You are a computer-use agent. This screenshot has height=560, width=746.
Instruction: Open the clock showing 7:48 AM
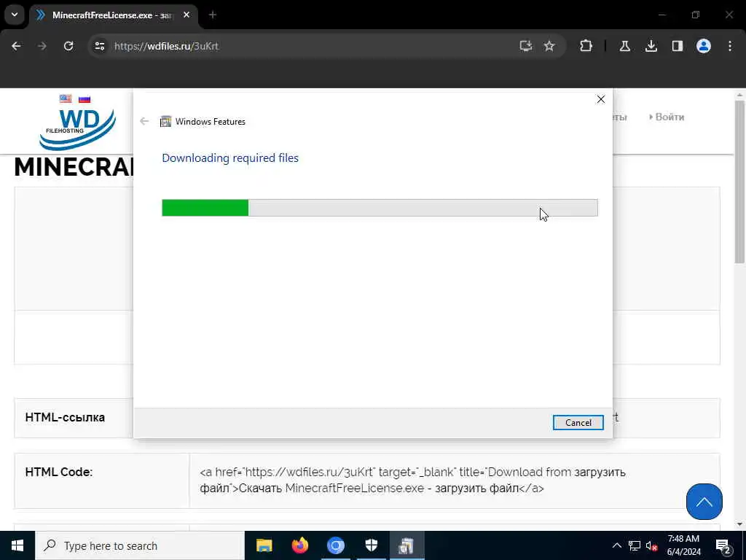pos(683,545)
